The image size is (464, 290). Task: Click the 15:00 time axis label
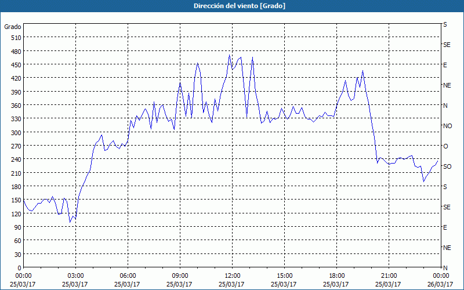(x=284, y=276)
